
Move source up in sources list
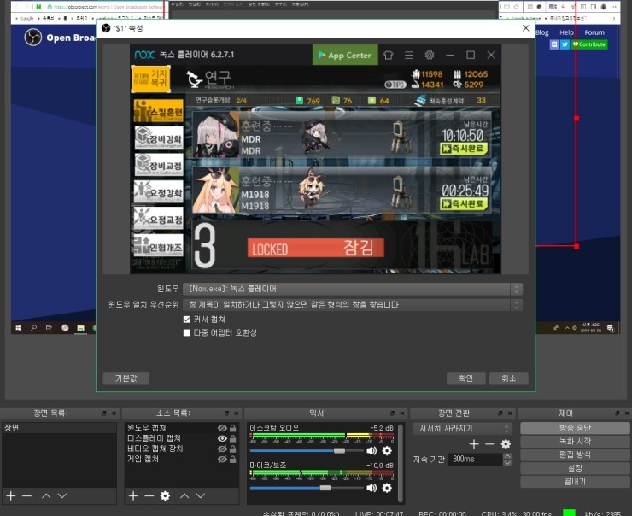[184, 495]
